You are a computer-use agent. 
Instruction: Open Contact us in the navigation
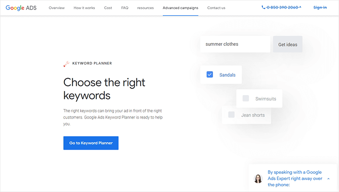click(216, 8)
